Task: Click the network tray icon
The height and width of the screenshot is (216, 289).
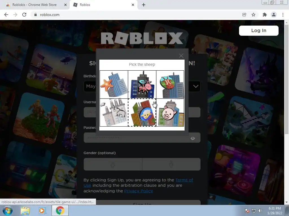Action: (254, 211)
